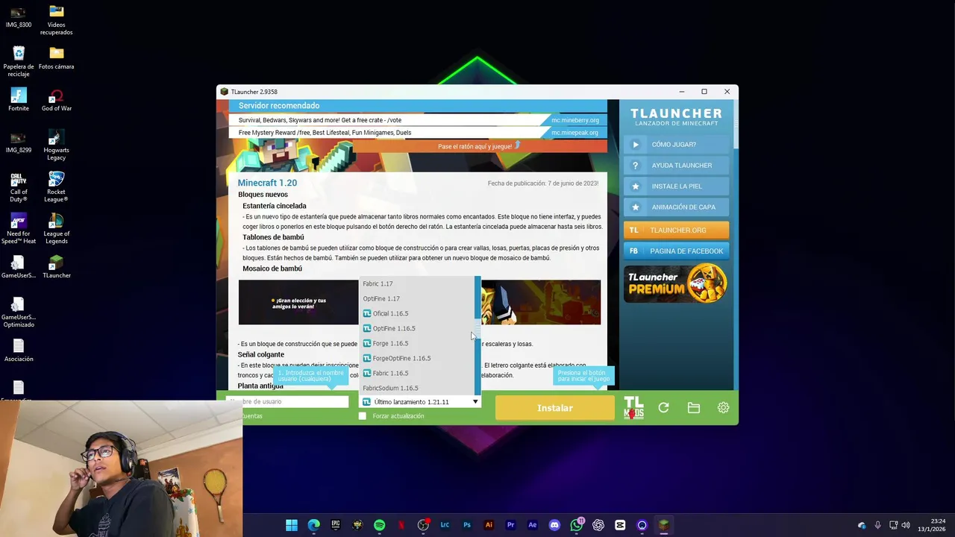The width and height of the screenshot is (955, 537).
Task: Open Need for Speed Heat shortcut
Action: pos(19,227)
